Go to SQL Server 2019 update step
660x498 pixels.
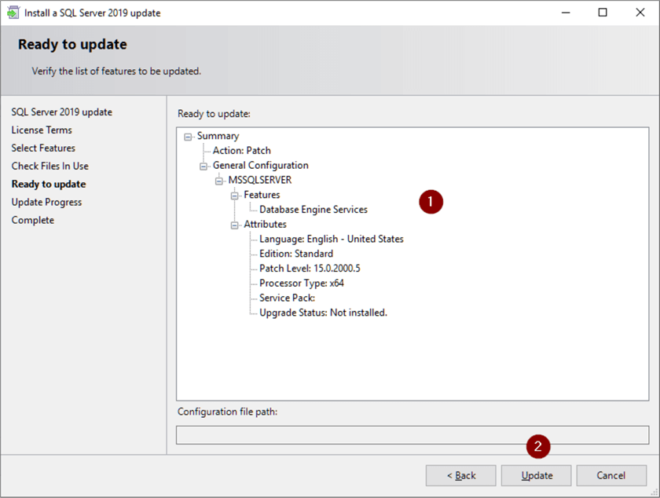point(62,112)
